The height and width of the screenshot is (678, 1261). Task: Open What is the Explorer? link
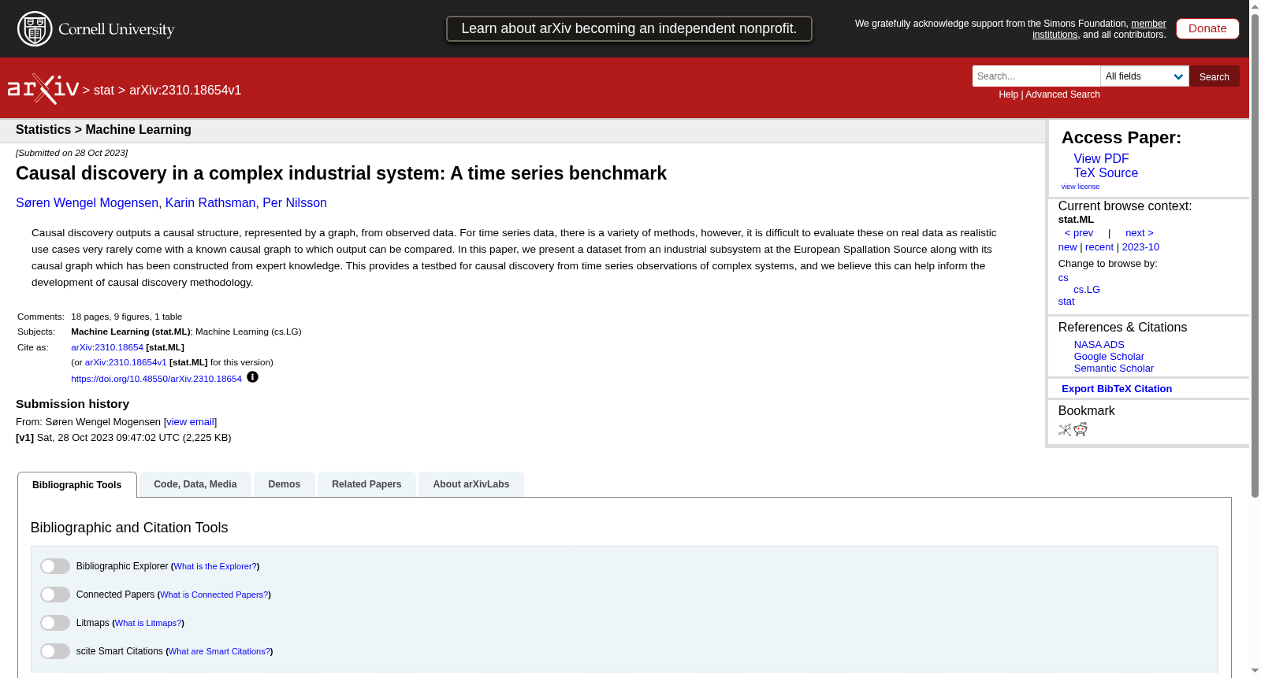[x=215, y=566]
